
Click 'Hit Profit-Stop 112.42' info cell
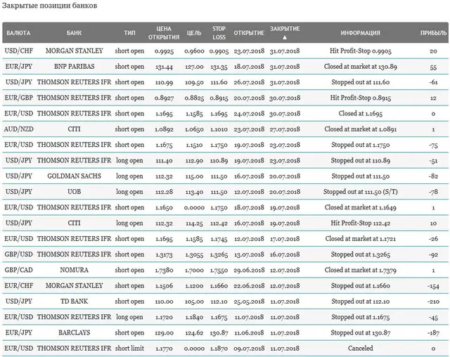(361, 223)
